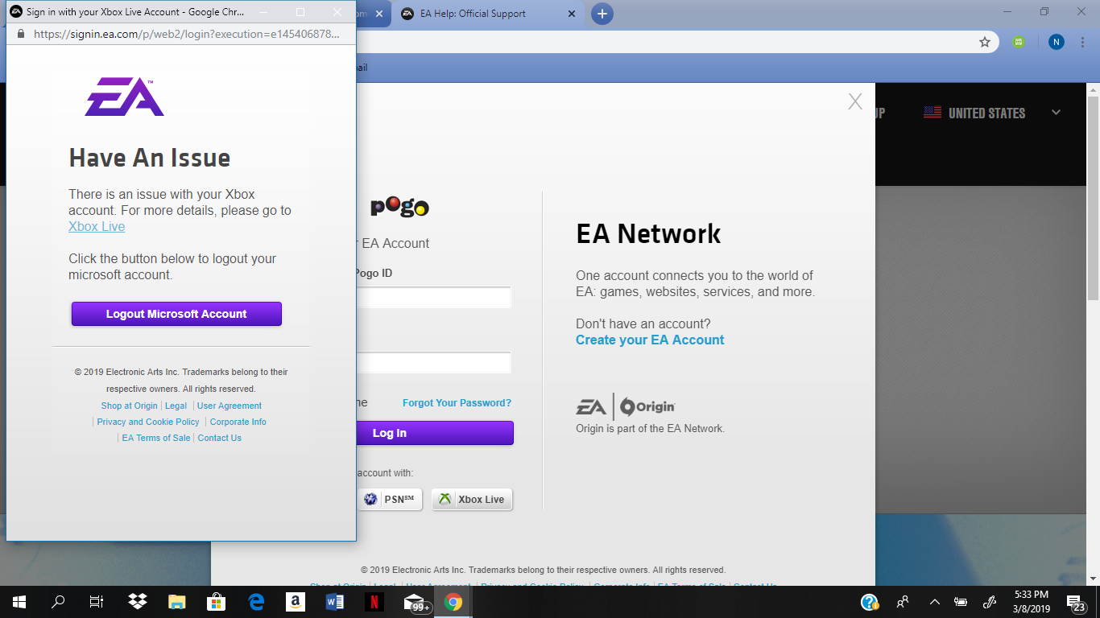Click the battery power icon in tray

tap(961, 602)
